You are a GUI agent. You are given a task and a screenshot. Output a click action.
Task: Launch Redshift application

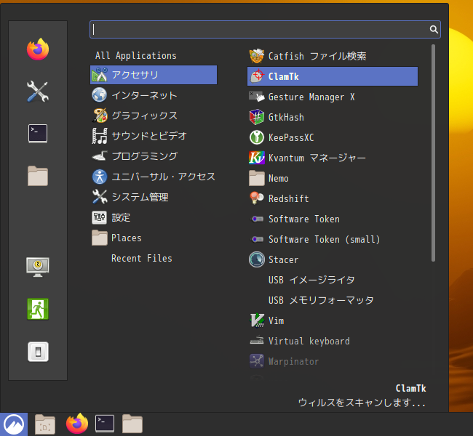pos(333,198)
